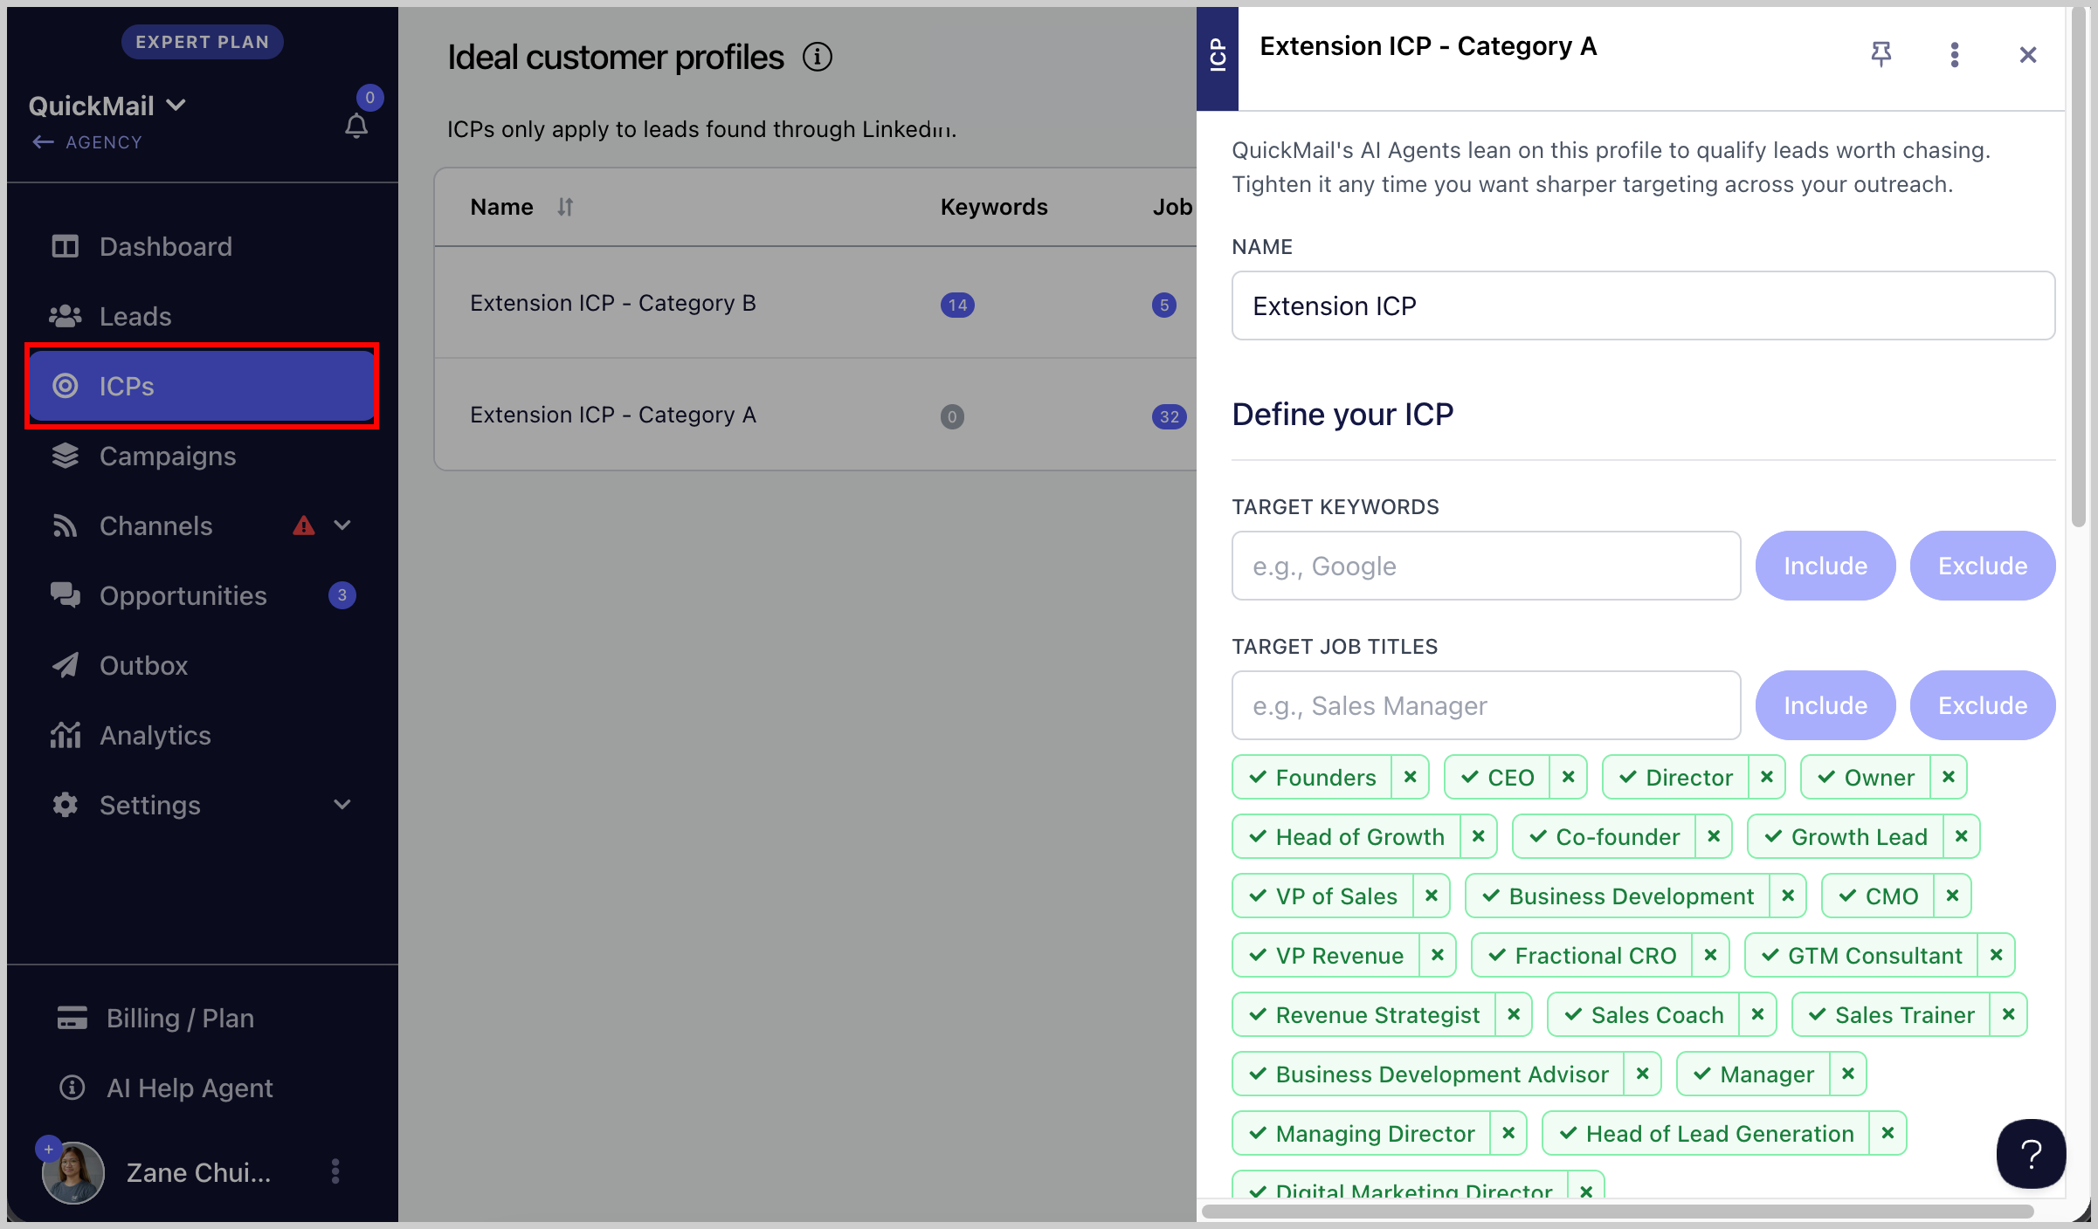The image size is (2098, 1229).
Task: Go to Leads in the sidebar
Action: pos(203,316)
